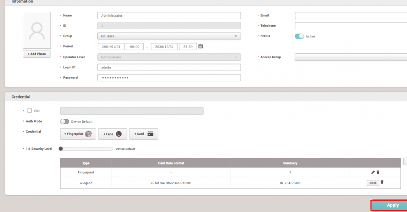Enable the PIN checkbox

(30, 111)
